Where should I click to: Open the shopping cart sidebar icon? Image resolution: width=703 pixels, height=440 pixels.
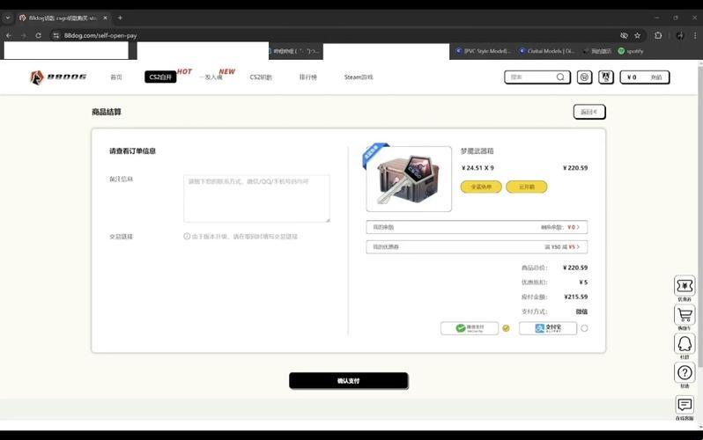(x=684, y=315)
